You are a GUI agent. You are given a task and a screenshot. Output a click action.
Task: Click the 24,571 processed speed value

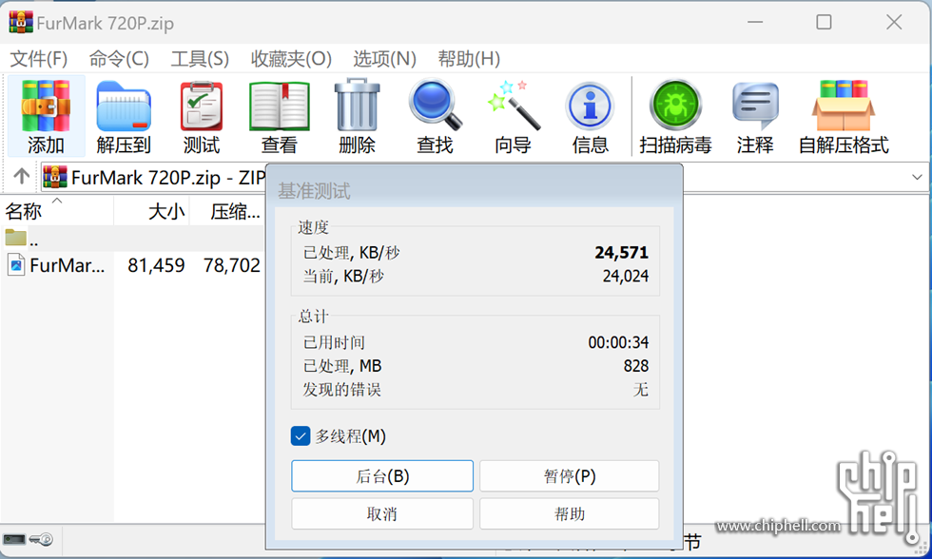(x=622, y=253)
